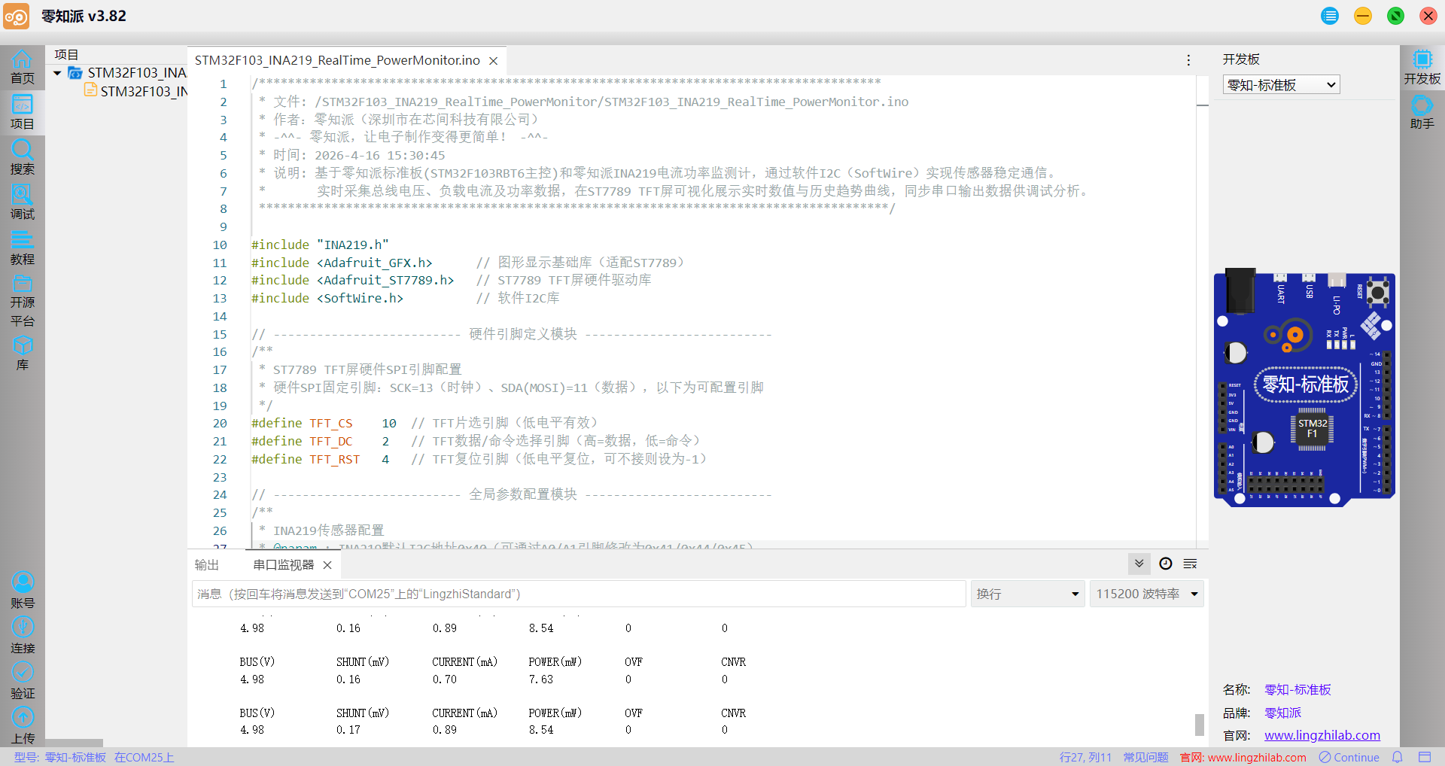Open the 零知-标准板 board dropdown
The height and width of the screenshot is (766, 1445).
point(1282,85)
